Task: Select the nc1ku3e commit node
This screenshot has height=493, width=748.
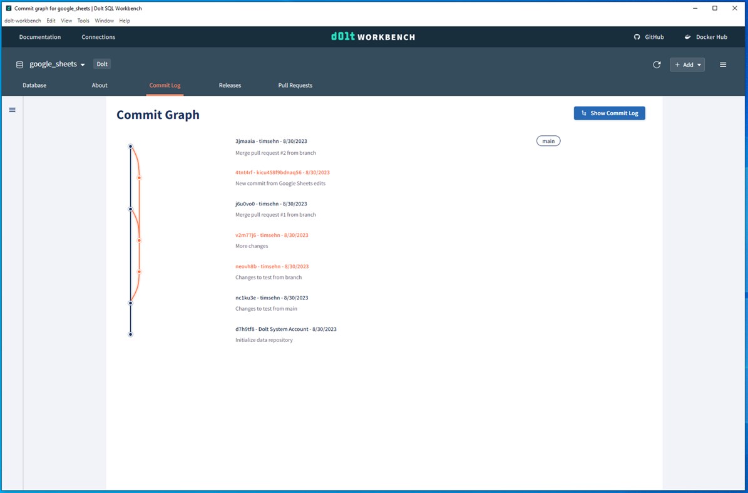Action: (x=130, y=303)
